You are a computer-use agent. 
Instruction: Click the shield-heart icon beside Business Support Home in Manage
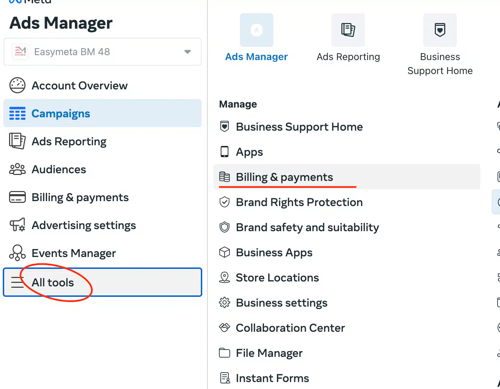[225, 126]
